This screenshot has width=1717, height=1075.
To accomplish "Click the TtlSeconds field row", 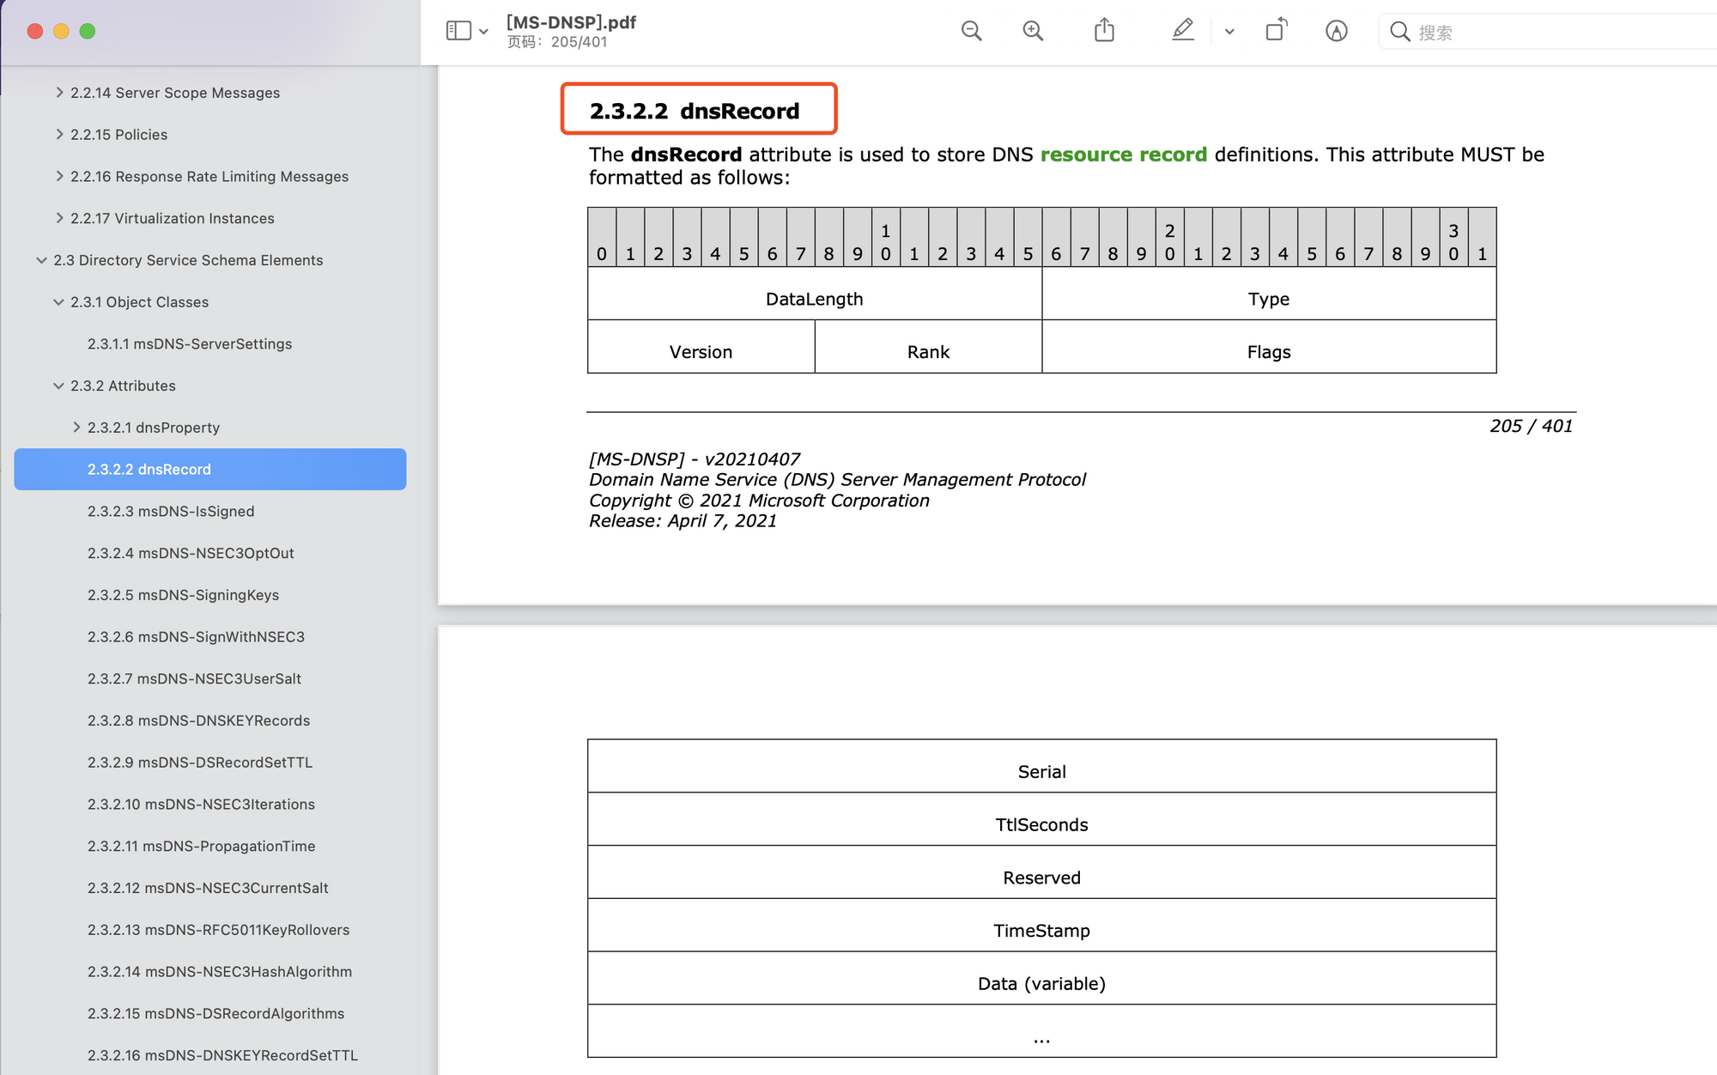I will point(1042,819).
